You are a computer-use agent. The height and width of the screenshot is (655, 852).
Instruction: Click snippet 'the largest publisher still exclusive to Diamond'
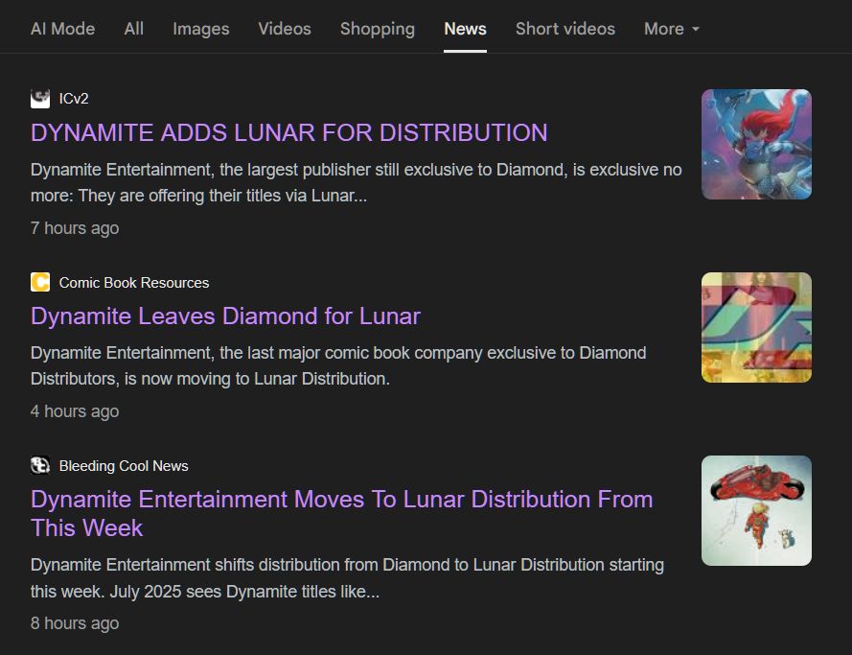pyautogui.click(x=394, y=170)
